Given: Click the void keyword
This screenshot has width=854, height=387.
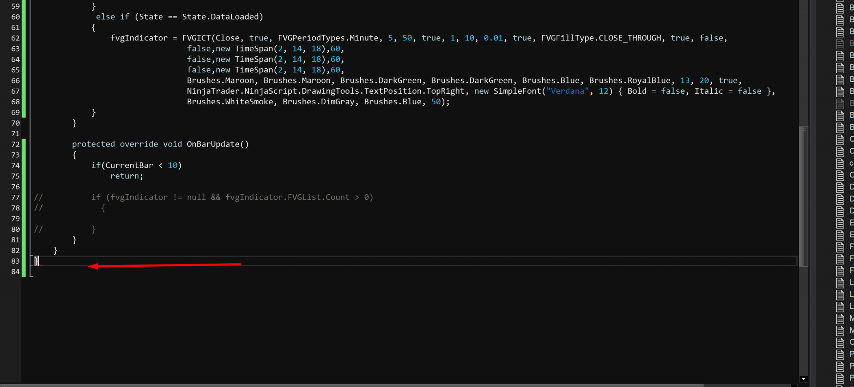Looking at the screenshot, I should point(172,144).
